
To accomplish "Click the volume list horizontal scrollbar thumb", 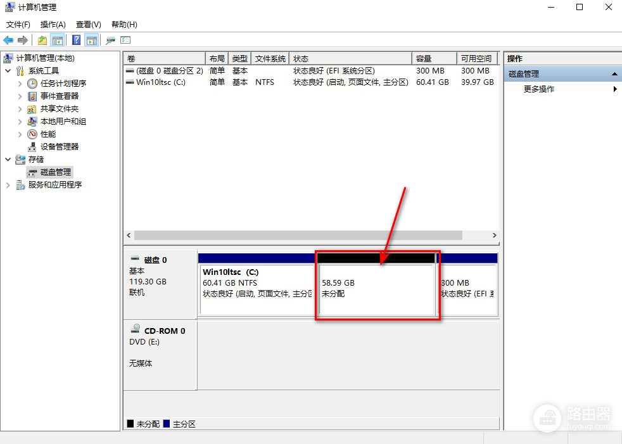I will click(298, 235).
